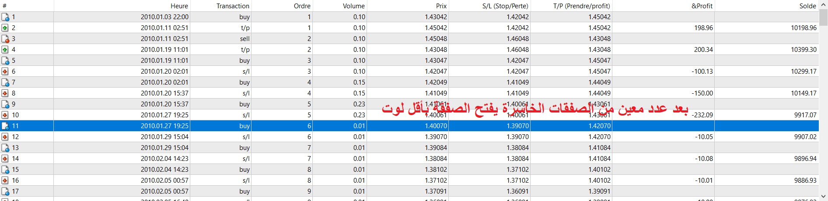This screenshot has height=201, width=828.
Task: Click the buy order icon in row 1
Action: tap(5, 17)
